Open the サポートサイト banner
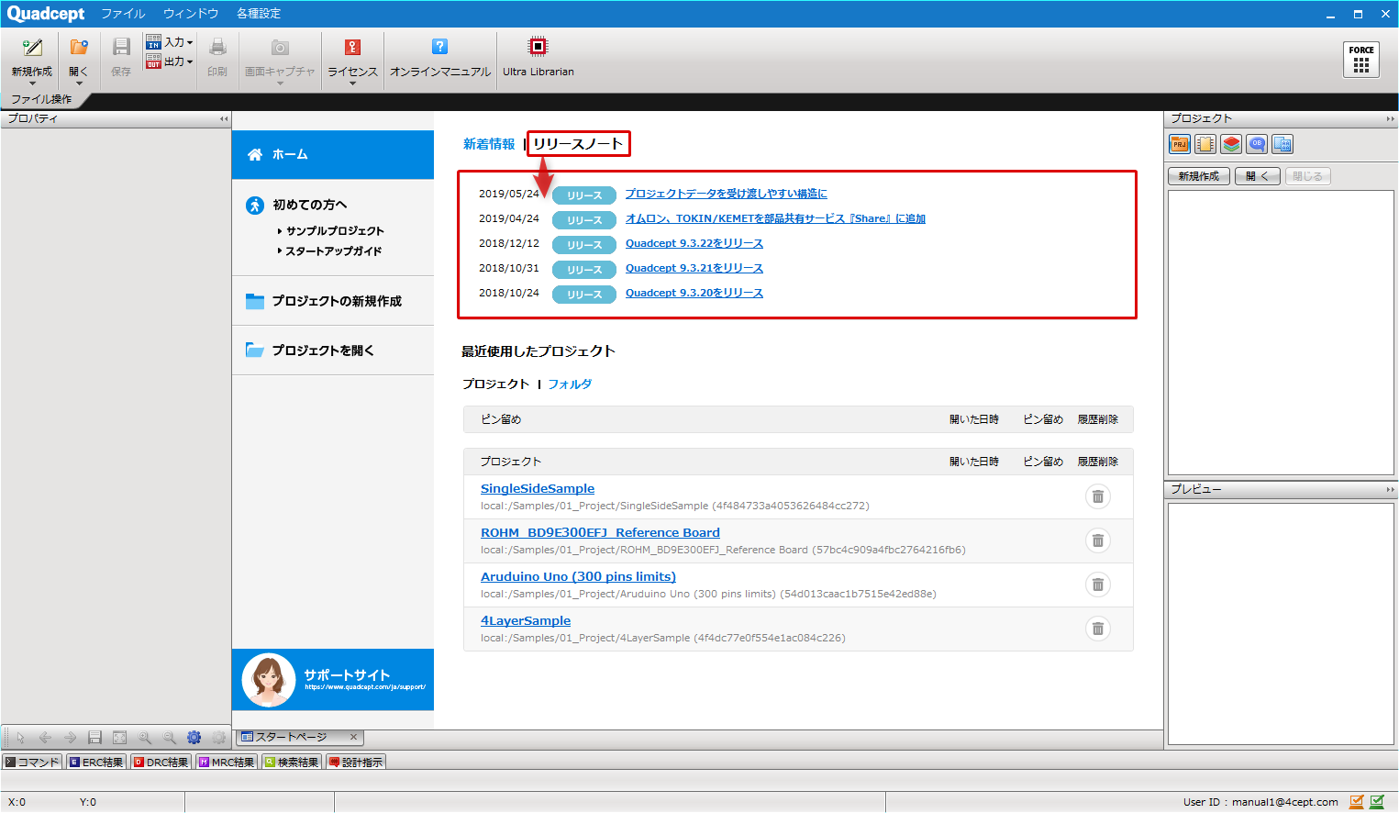 333,680
